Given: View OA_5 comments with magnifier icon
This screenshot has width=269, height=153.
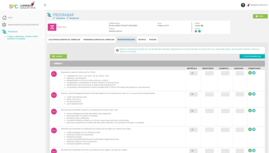Looking at the screenshot, I should point(254,130).
